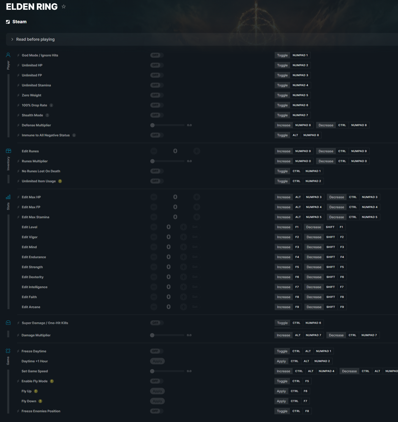Click minus icon for Edit Vigor
Image resolution: width=398 pixels, height=422 pixels.
click(x=154, y=237)
